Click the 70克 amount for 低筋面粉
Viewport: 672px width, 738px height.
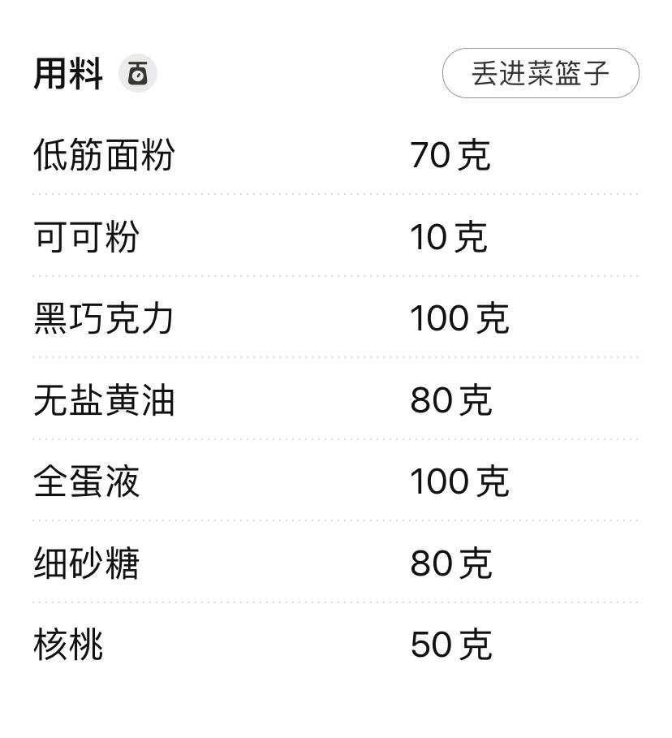coord(447,155)
